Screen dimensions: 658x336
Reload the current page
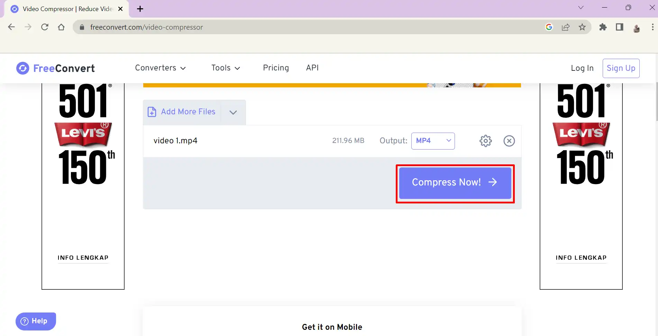45,27
